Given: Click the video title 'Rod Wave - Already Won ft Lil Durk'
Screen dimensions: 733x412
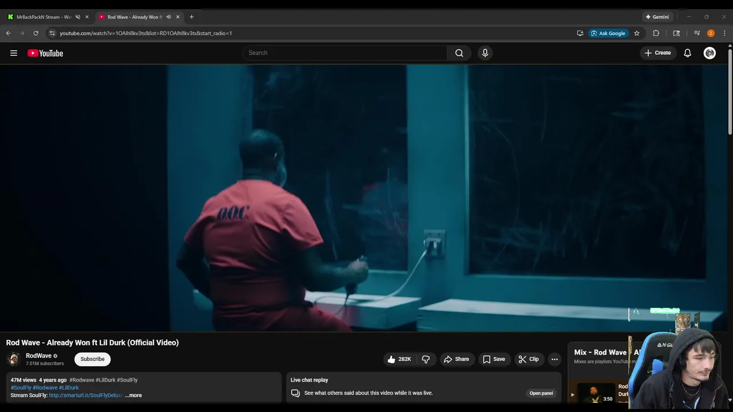Looking at the screenshot, I should coord(92,343).
